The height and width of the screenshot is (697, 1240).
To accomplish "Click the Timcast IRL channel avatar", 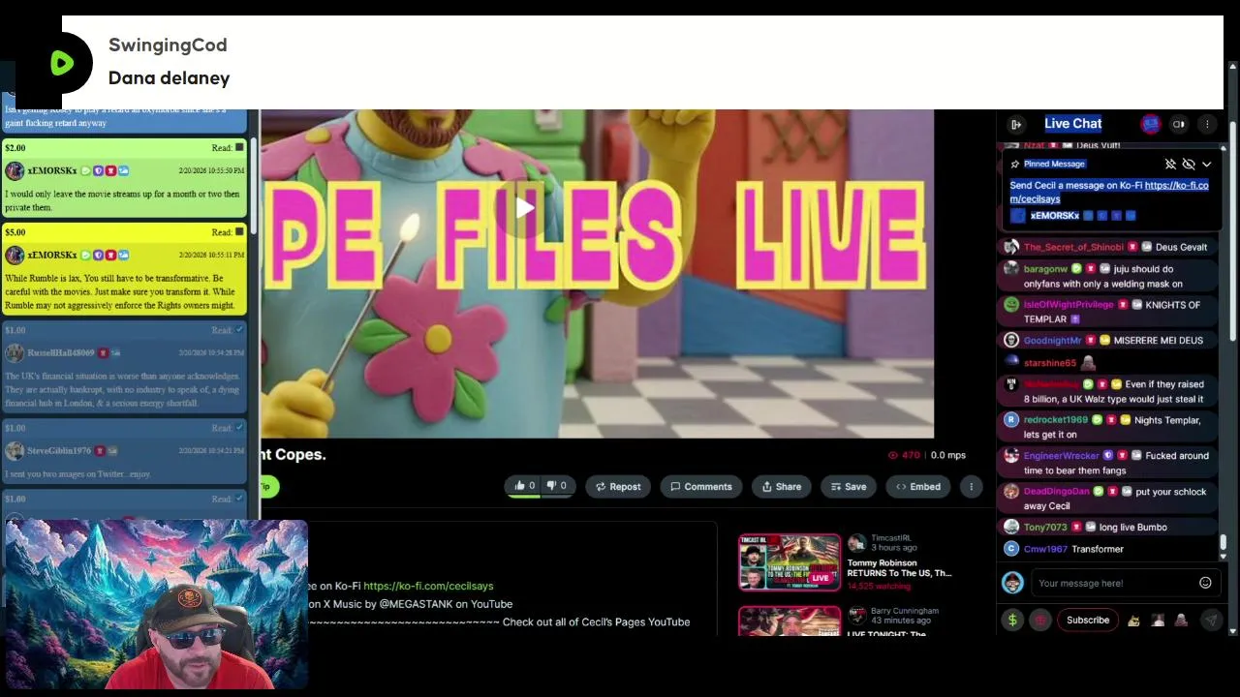I will pos(856,543).
